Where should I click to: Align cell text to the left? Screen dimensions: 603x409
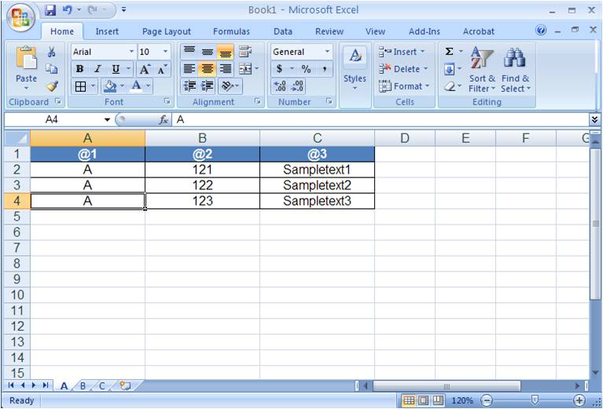189,69
